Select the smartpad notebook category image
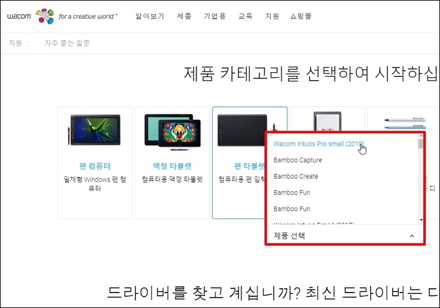 [327, 121]
